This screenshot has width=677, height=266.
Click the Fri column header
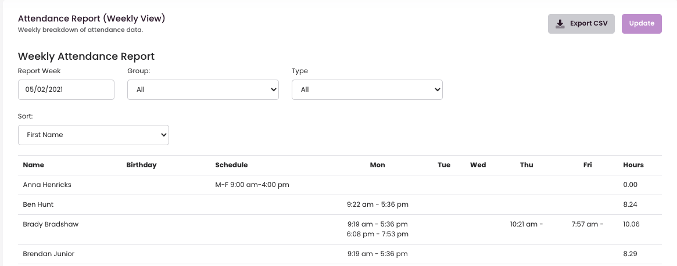pyautogui.click(x=587, y=165)
